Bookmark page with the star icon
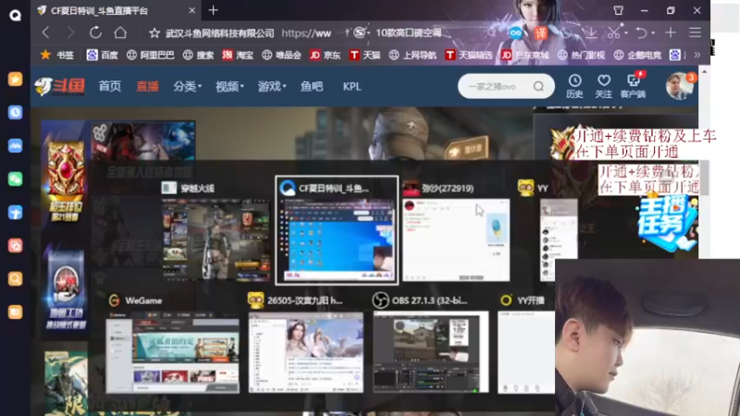Screen dimensions: 740x416 154,33
